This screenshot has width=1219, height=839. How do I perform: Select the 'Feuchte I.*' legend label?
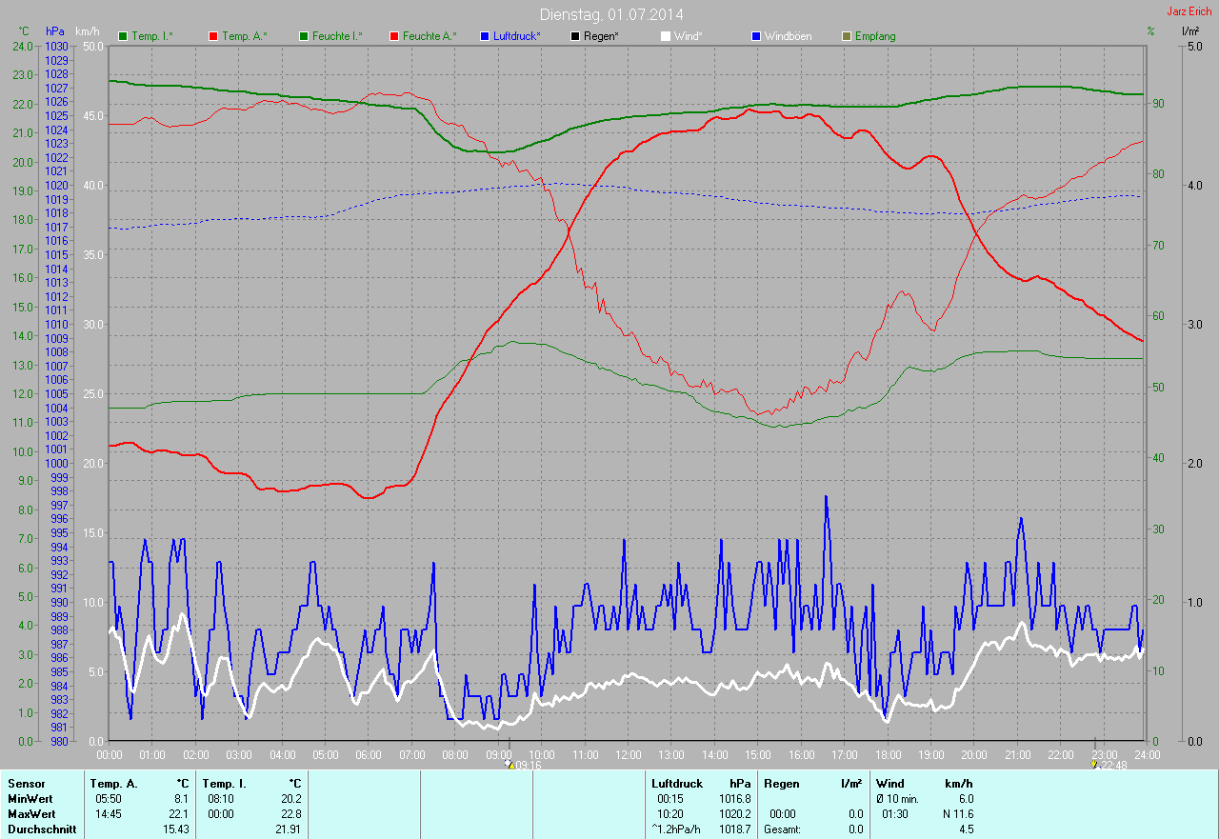(x=338, y=36)
